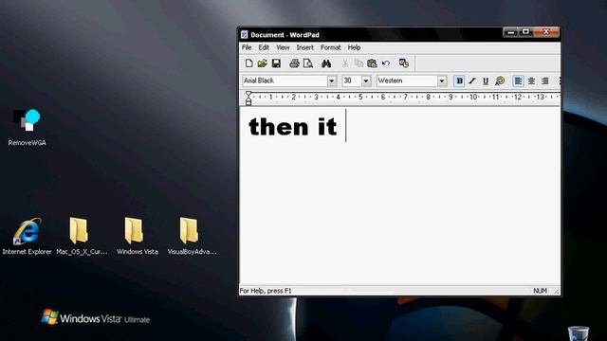Align text left
The width and height of the screenshot is (607, 341).
518,81
